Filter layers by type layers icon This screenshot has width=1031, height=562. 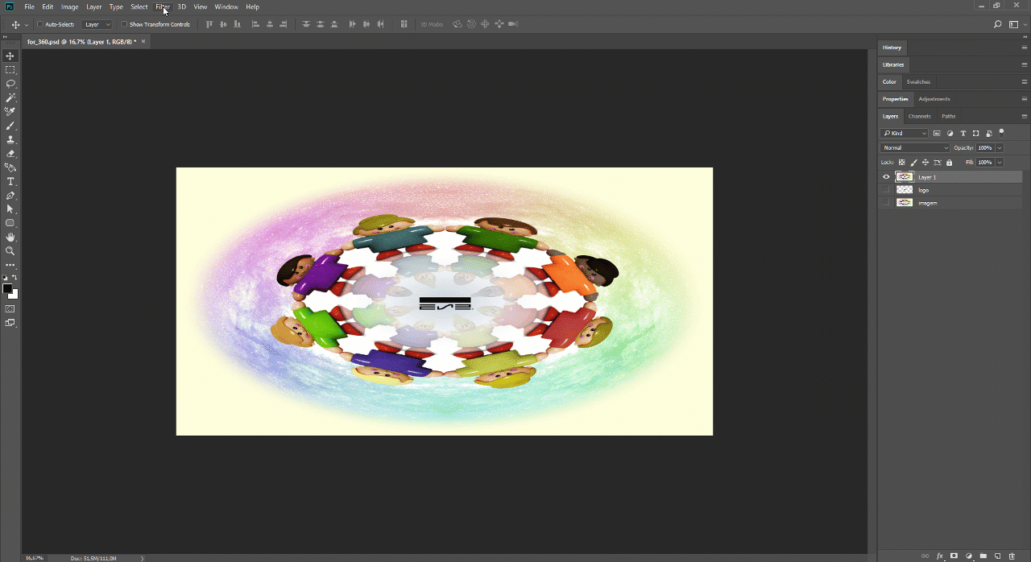[963, 133]
